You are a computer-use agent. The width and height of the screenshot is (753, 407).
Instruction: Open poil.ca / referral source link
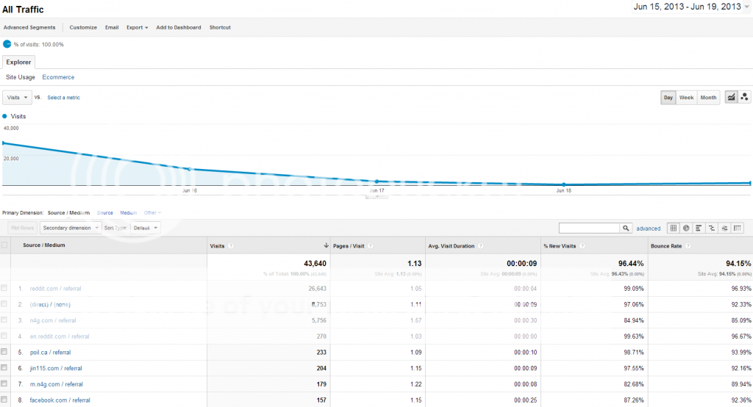[50, 353]
